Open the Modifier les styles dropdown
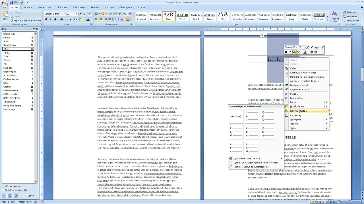The height and width of the screenshot is (204, 364). [335, 16]
